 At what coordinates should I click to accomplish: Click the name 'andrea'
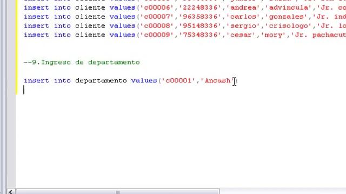click(x=243, y=8)
